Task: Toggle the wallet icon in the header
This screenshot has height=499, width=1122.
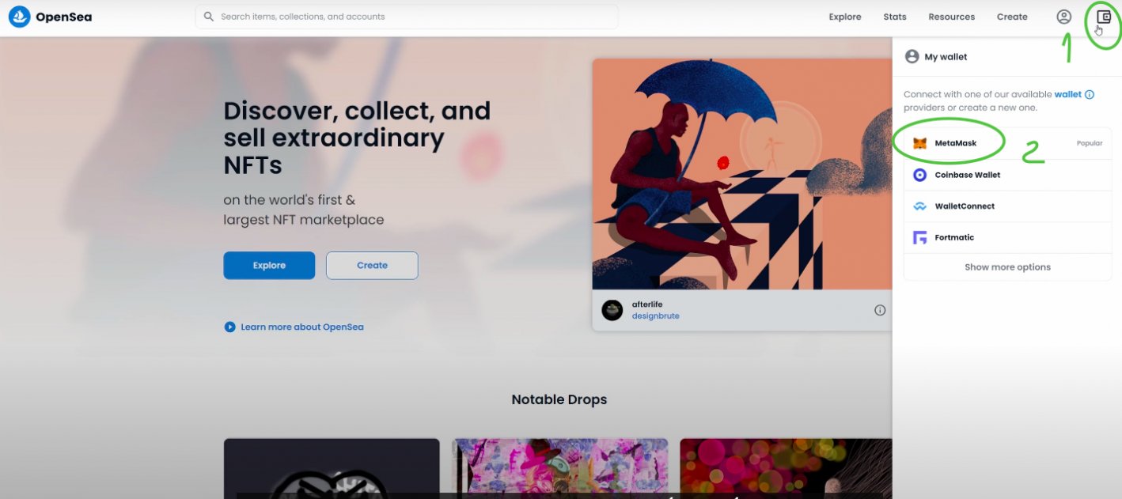Action: [1104, 17]
